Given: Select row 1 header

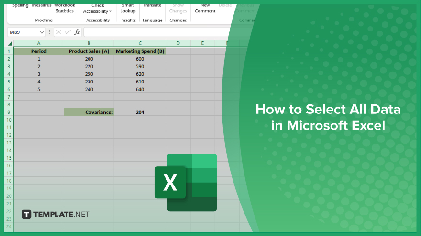Looking at the screenshot, I should click(9, 51).
